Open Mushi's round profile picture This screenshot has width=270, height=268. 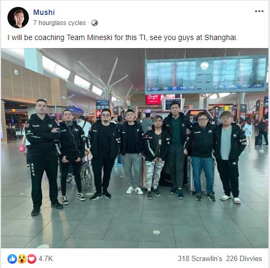[18, 18]
